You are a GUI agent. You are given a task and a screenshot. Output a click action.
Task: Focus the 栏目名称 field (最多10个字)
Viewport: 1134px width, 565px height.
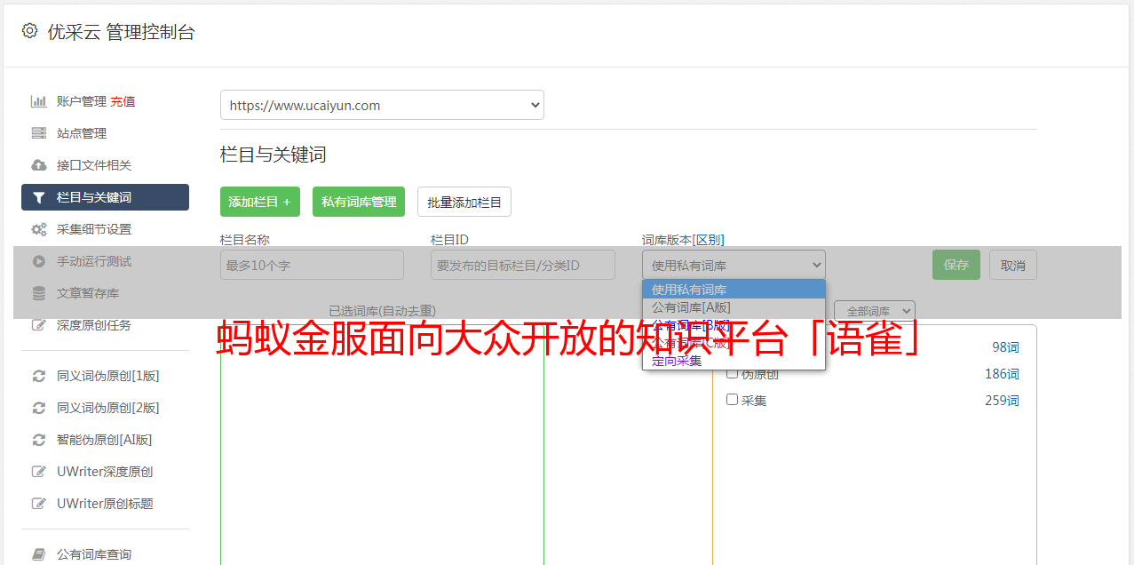(312, 265)
